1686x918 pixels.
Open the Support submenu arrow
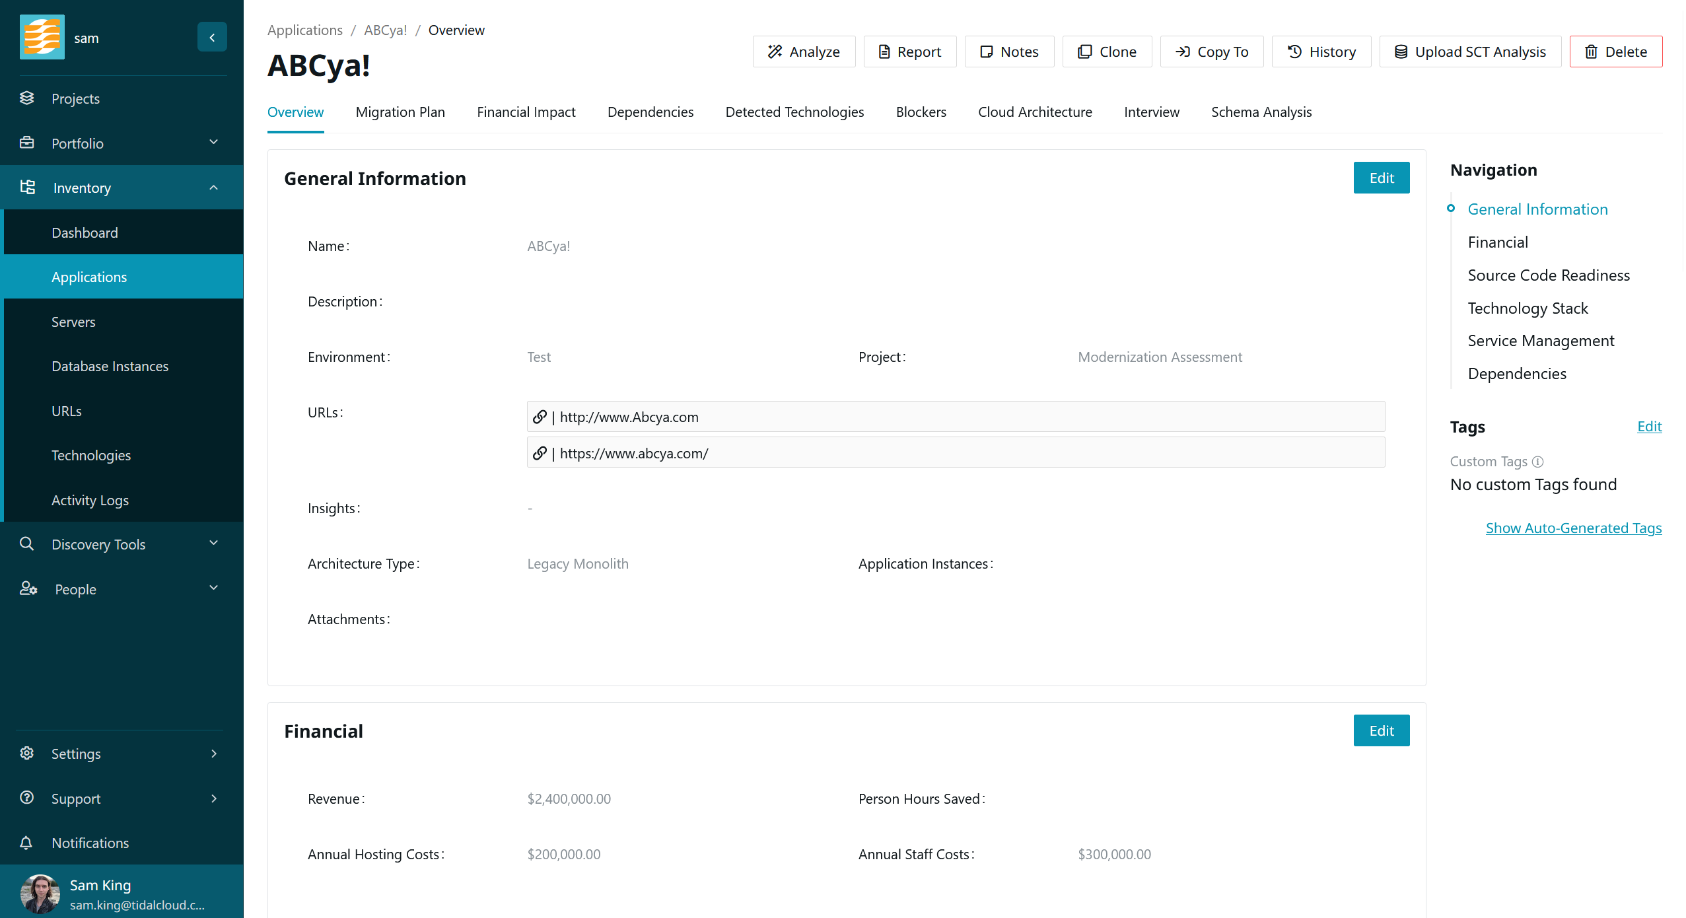point(214,798)
